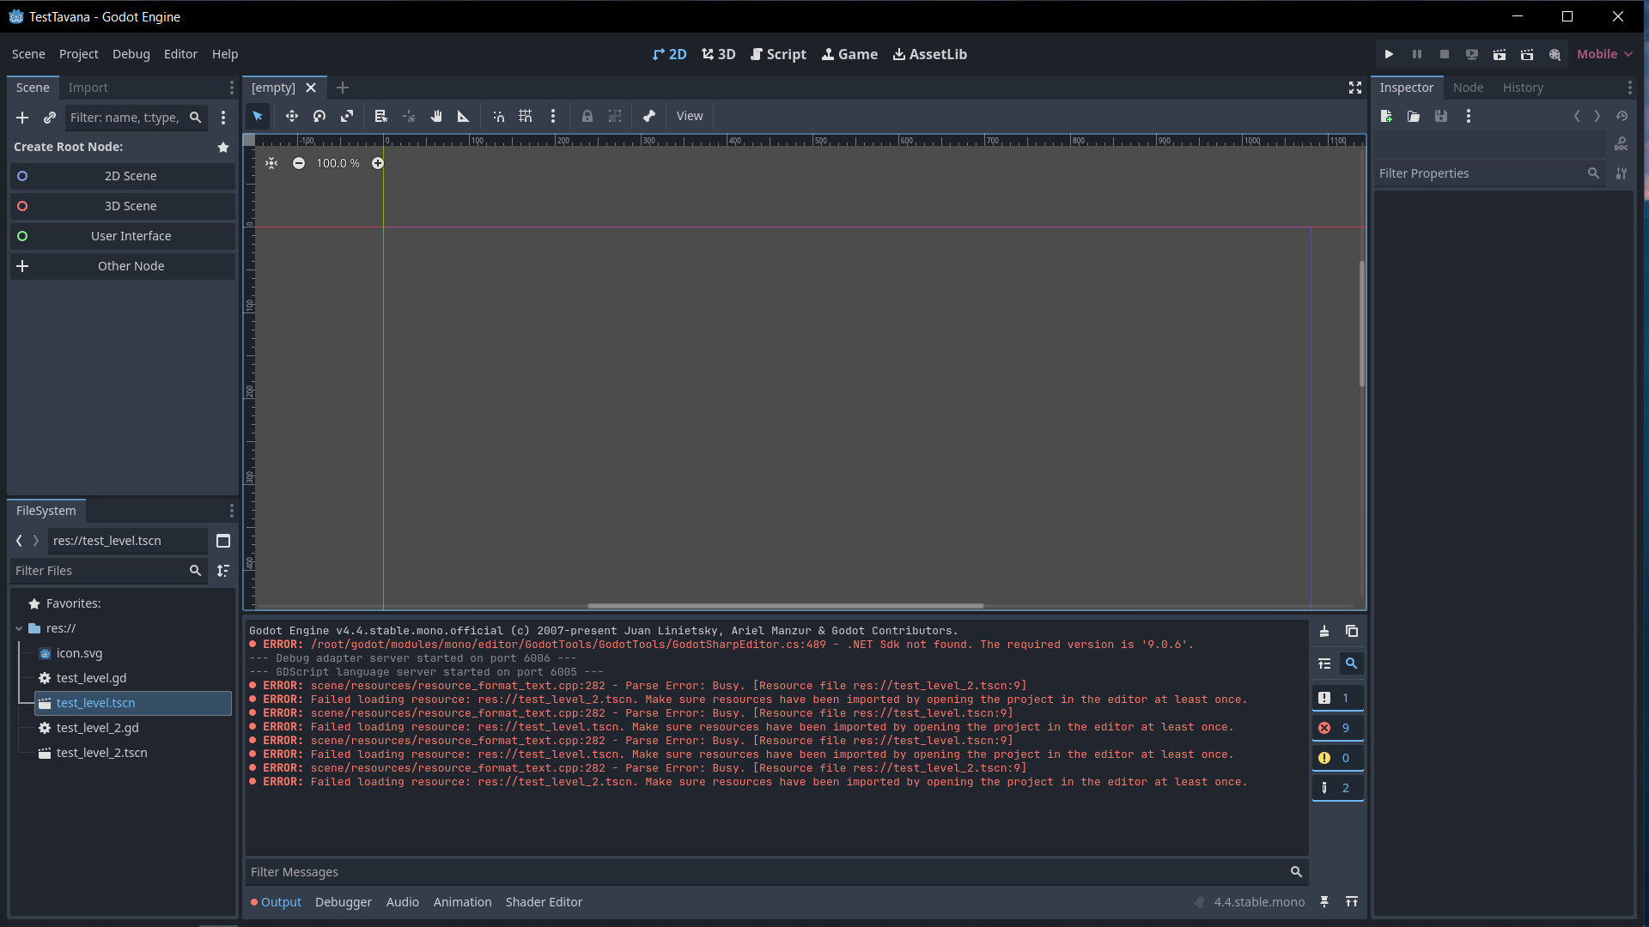
Task: Create a new resource in Inspector
Action: 1386,116
